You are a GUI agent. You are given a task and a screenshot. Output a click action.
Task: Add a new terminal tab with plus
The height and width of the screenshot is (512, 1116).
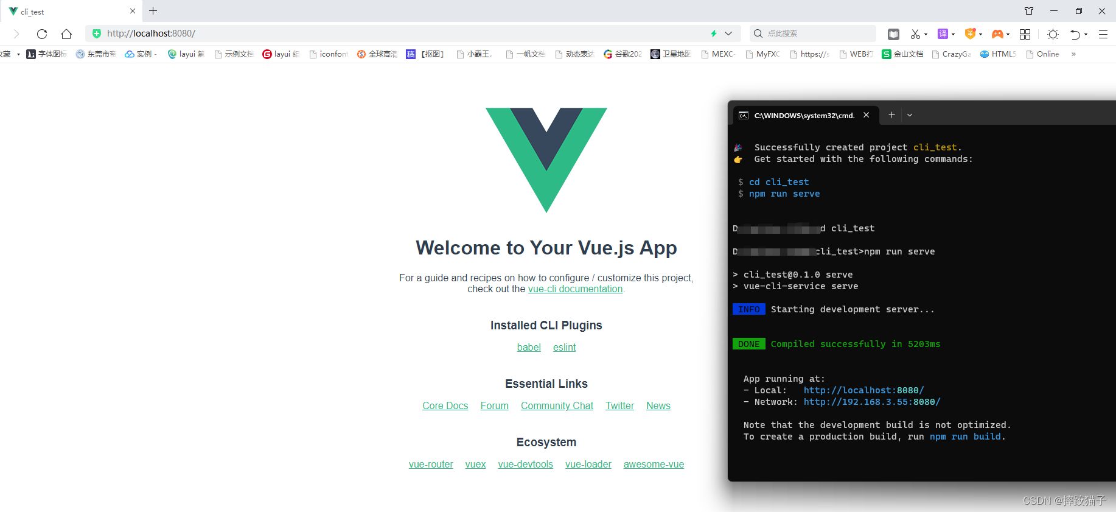[891, 115]
